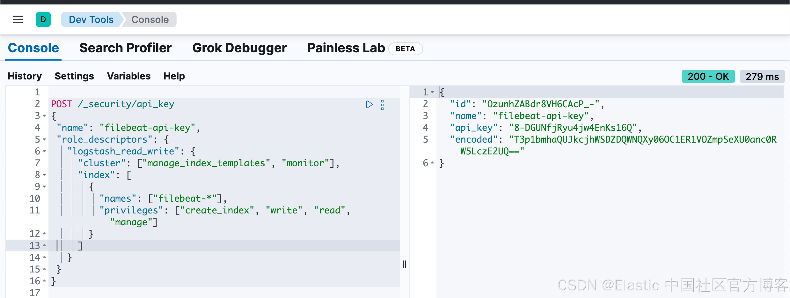Click the response fold marker at line 6
Image resolution: width=790 pixels, height=298 pixels.
point(432,163)
